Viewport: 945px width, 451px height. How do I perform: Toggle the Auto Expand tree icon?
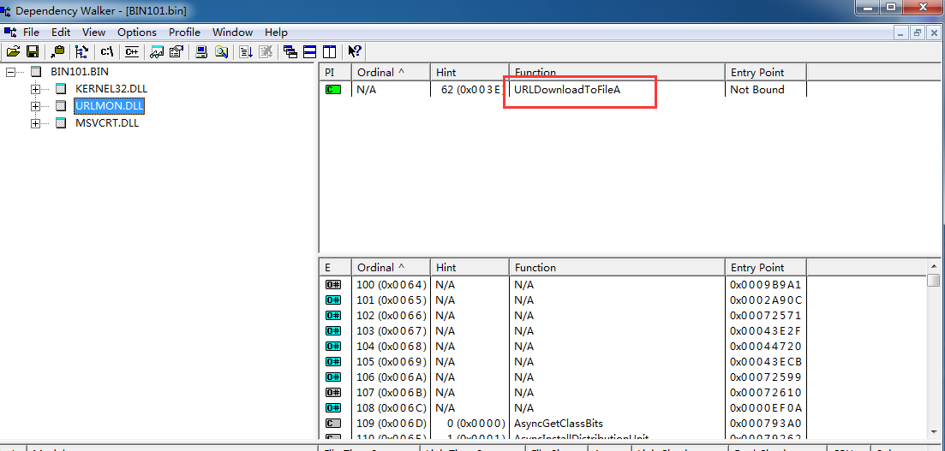coord(82,52)
